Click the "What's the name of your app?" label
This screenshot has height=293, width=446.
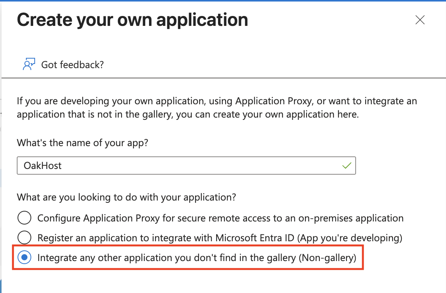pos(82,143)
